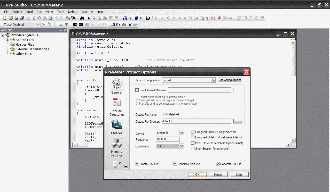
Task: Click the Build Active Configuration icon
Action: 113,24
